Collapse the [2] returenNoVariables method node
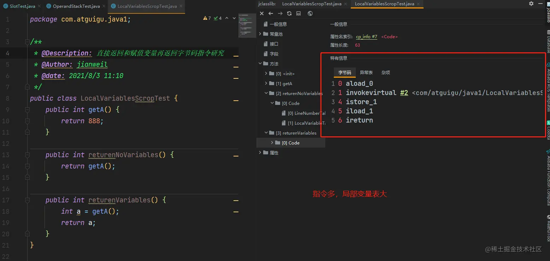This screenshot has width=550, height=261. 266,93
